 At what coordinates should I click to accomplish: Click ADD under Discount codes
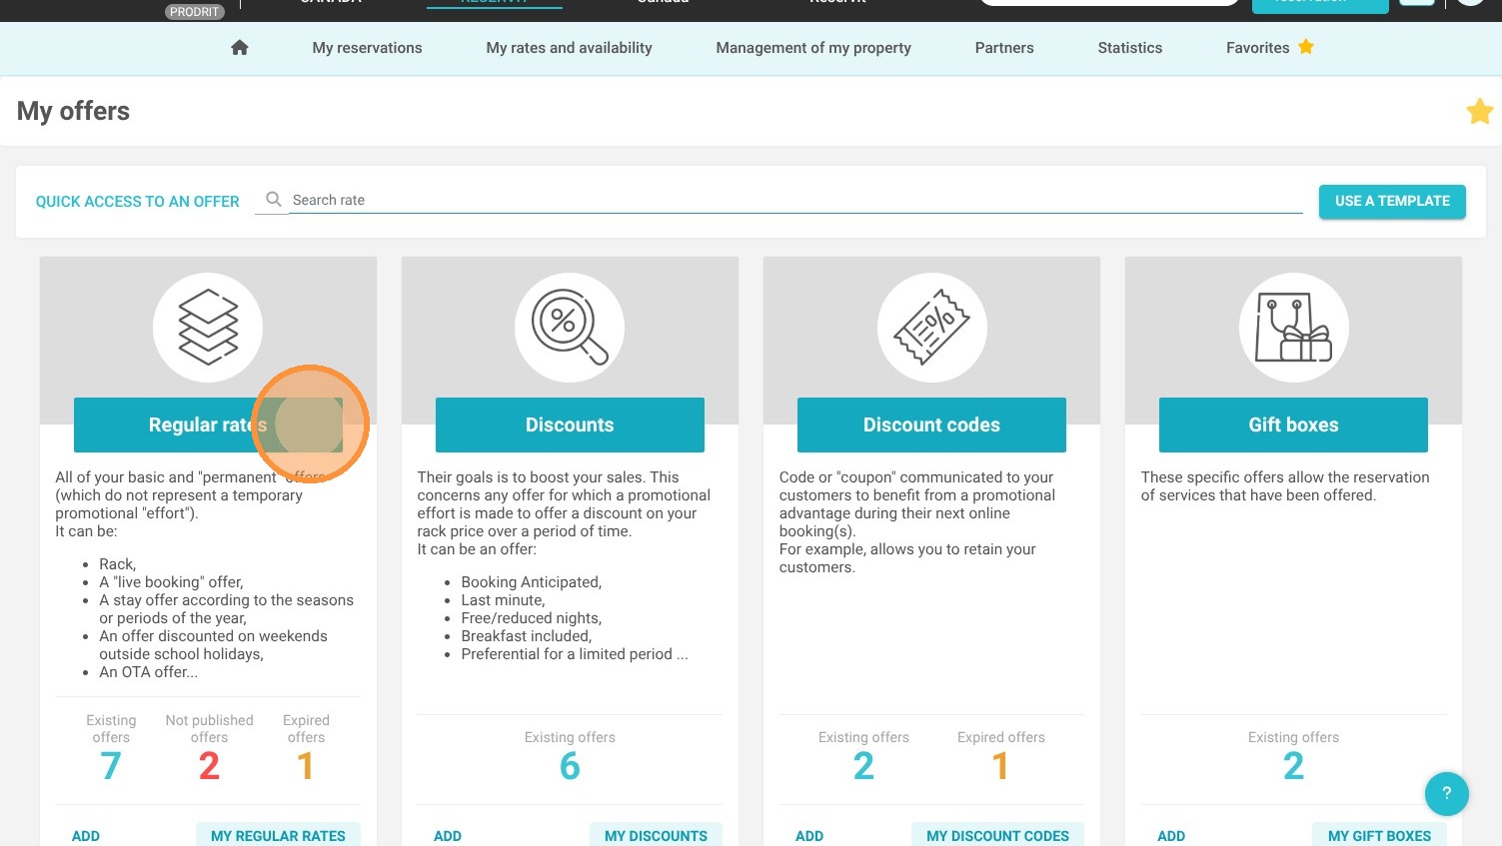[809, 836]
